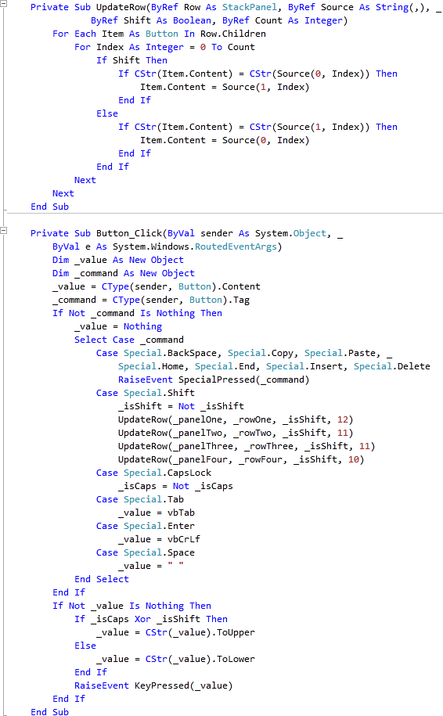Screen dimensions: 443x716
Task: Click the '_value = vbTab' line
Action: click(157, 513)
